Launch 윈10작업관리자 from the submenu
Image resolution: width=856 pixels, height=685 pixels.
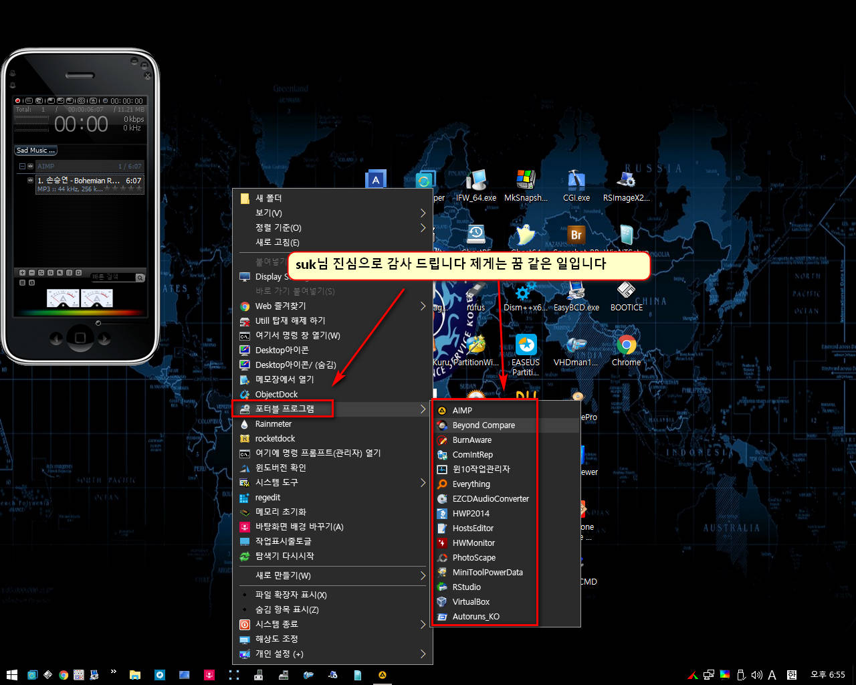point(506,470)
